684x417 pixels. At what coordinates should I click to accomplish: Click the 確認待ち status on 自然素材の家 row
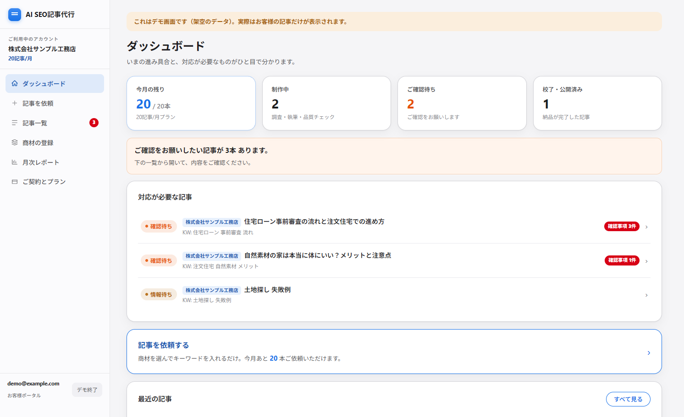159,260
